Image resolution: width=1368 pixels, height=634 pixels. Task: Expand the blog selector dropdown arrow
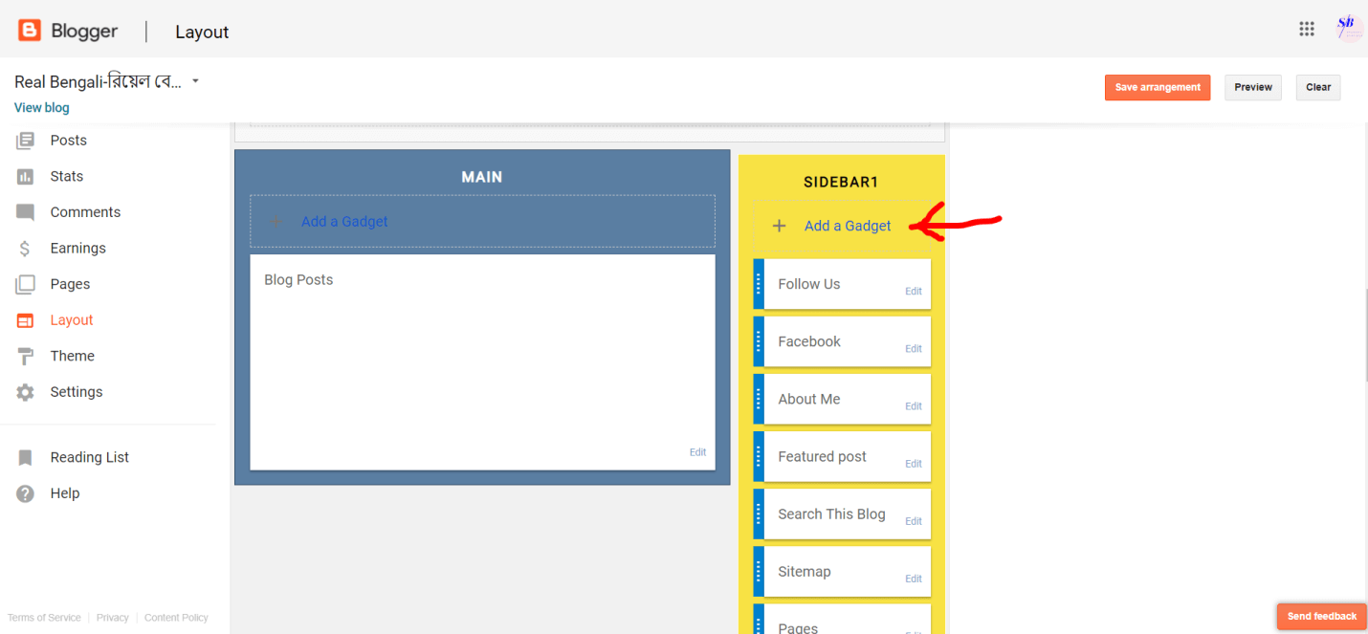(x=195, y=81)
